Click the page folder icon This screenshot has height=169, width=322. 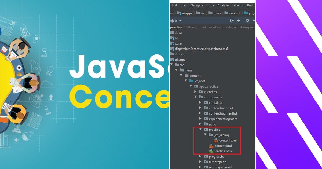click(206, 124)
